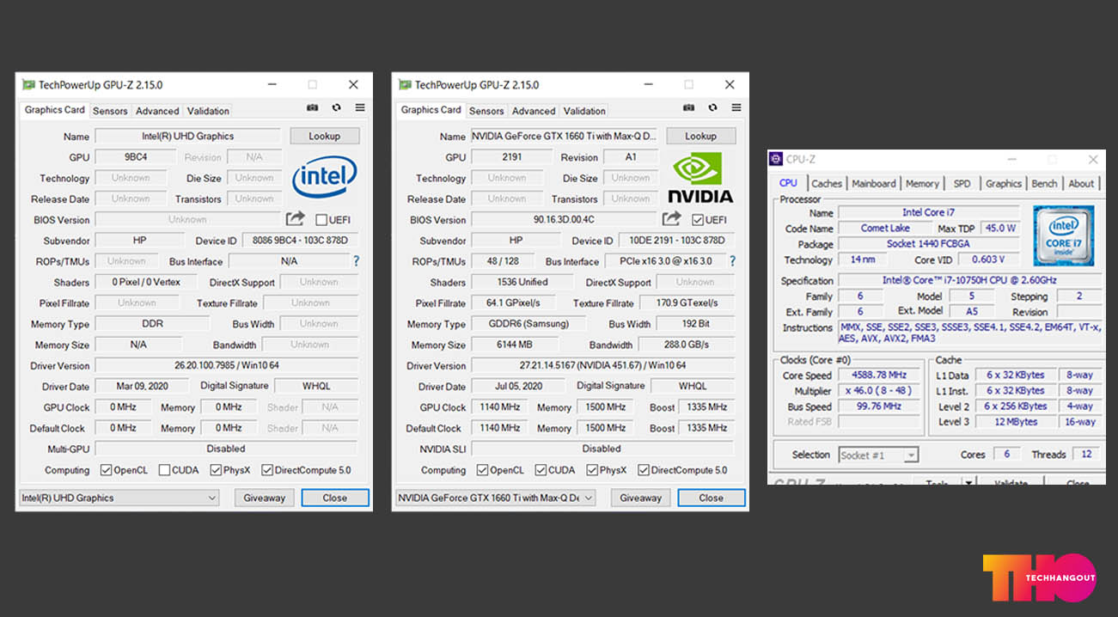
Task: Open the Caches tab in CPU-Z
Action: click(x=827, y=184)
